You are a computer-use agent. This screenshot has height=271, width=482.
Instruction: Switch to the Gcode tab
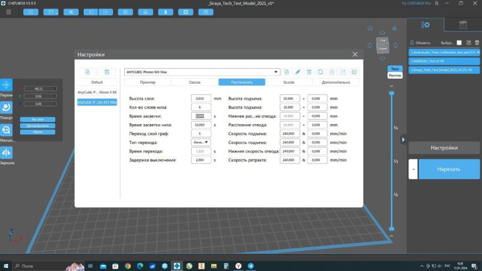(289, 82)
